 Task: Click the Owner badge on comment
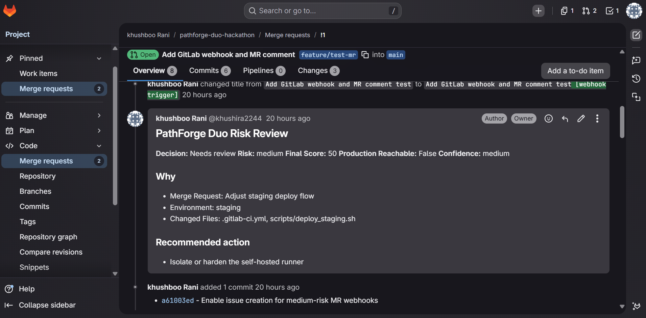click(524, 118)
